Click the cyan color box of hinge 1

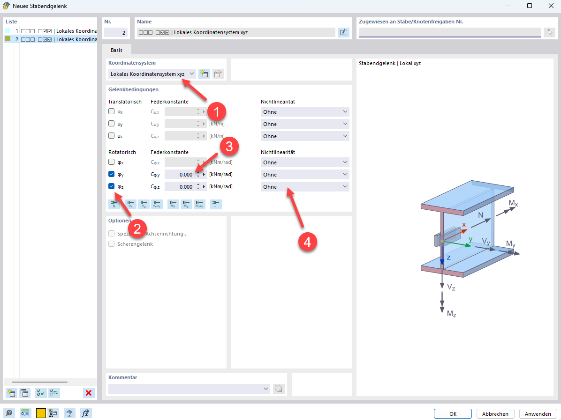pos(8,30)
